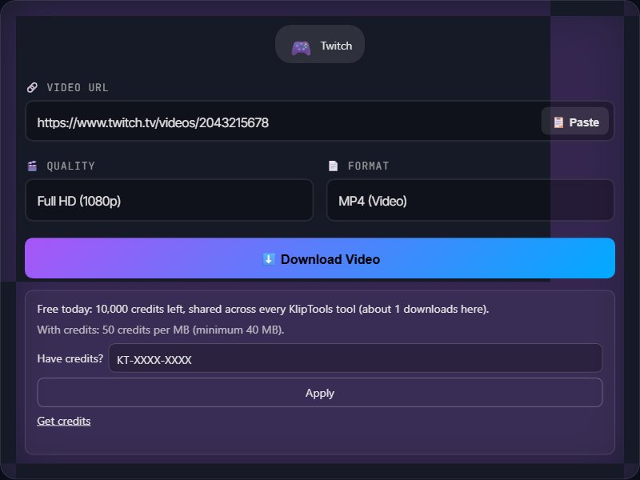Image resolution: width=640 pixels, height=480 pixels.
Task: Click the 'QUALITY' label text
Action: (70, 166)
